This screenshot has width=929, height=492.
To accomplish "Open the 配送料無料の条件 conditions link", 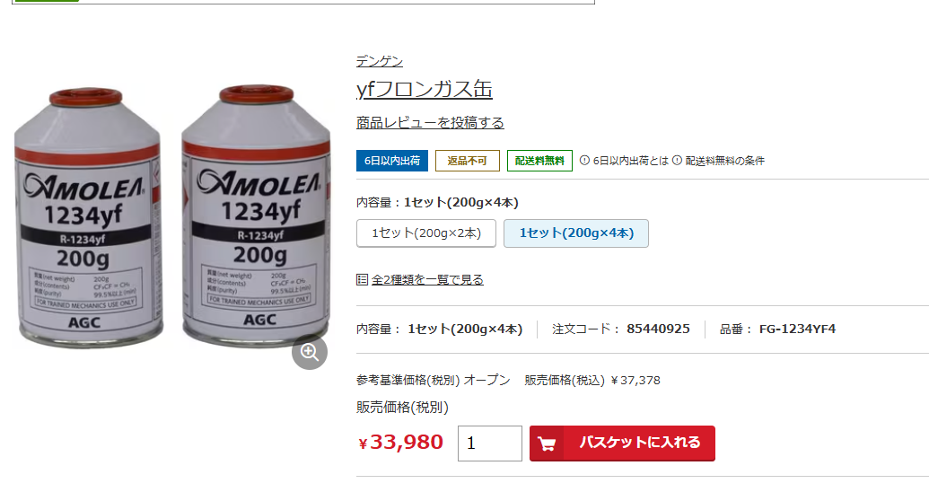I will coord(725,161).
